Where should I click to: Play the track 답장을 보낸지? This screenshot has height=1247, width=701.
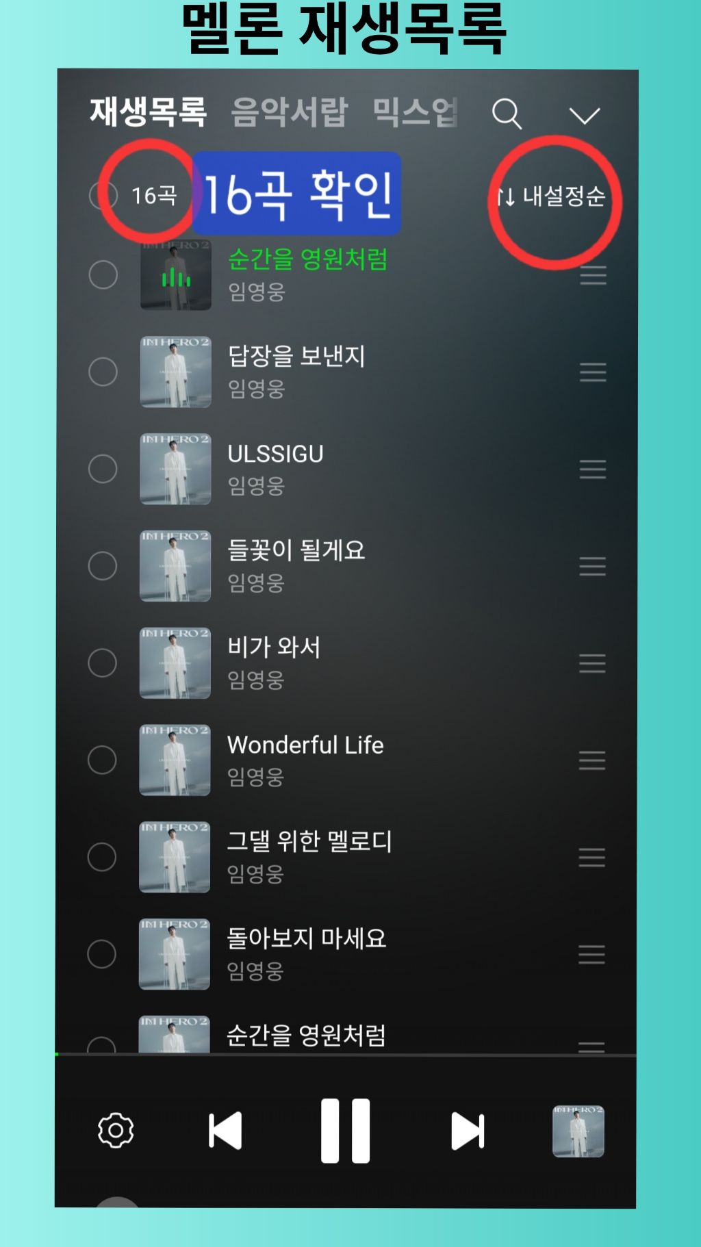(296, 356)
